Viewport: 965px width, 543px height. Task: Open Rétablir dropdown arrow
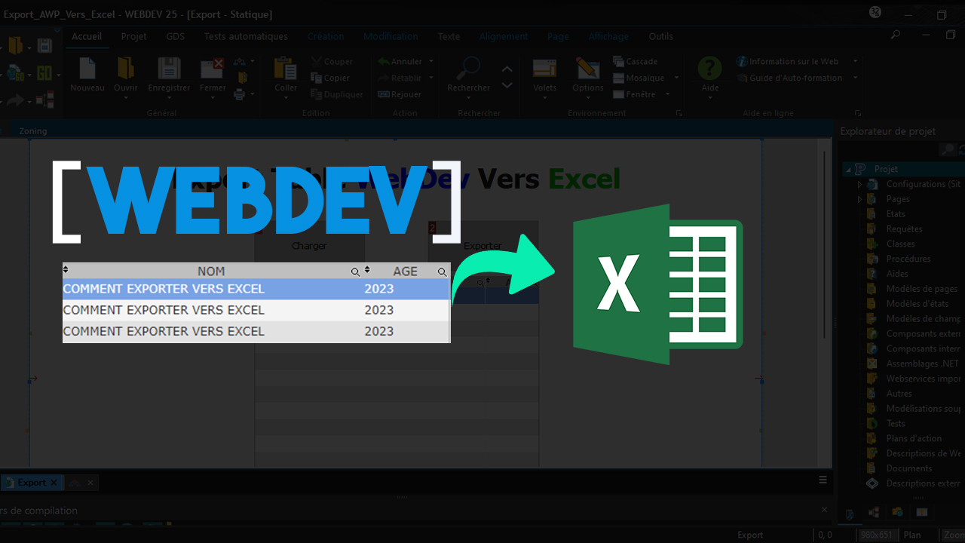tap(431, 78)
